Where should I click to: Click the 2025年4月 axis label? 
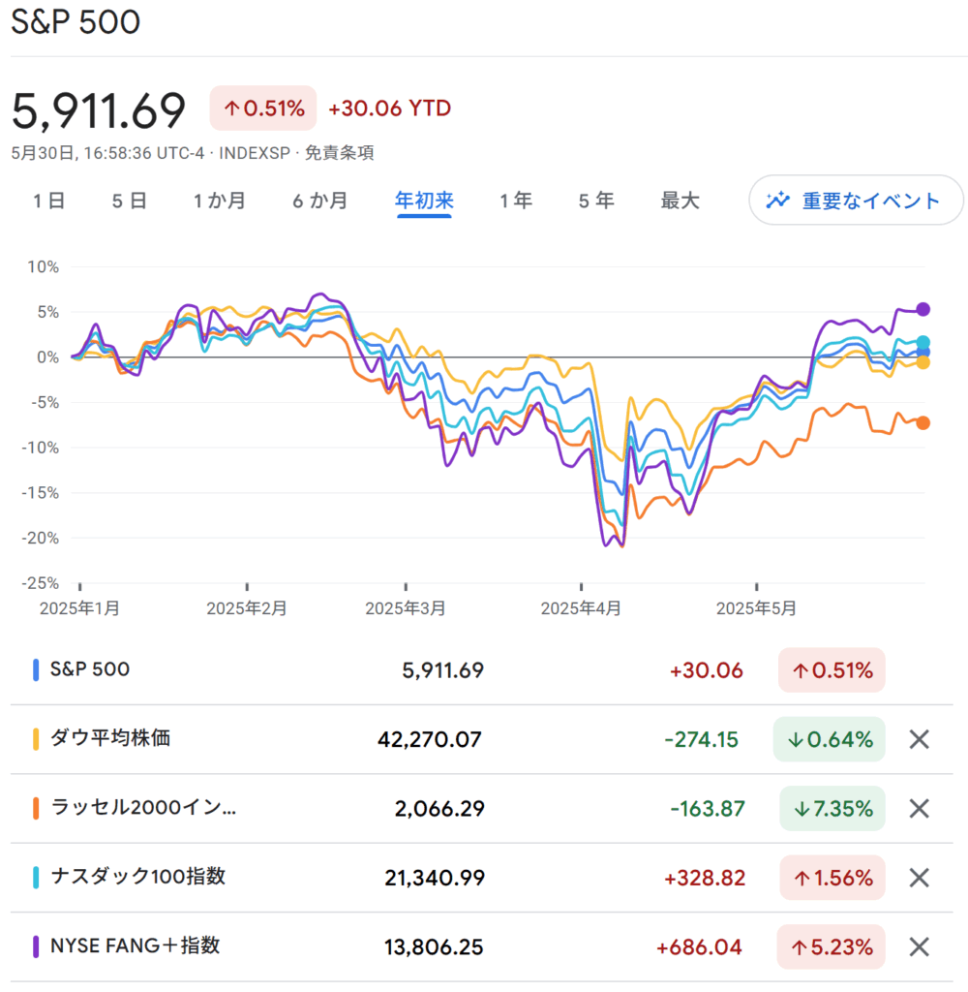coord(581,608)
